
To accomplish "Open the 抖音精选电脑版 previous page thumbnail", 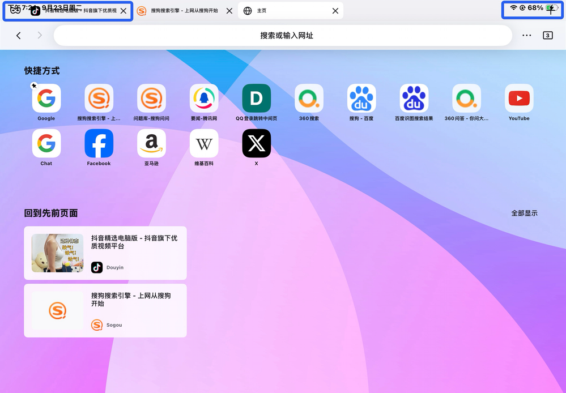I will coord(58,253).
